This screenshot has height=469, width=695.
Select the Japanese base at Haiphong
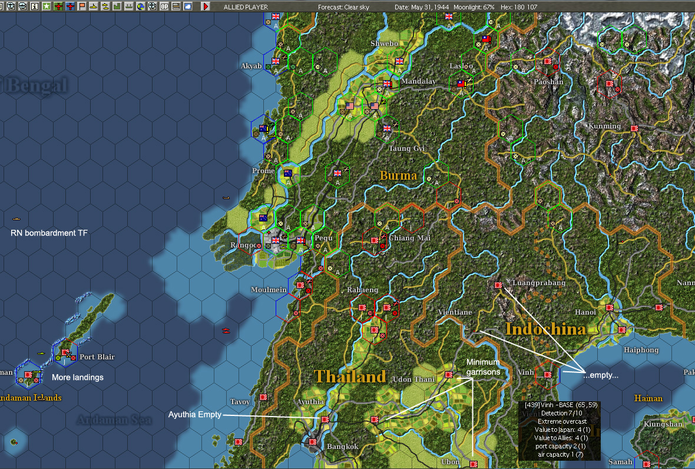622,330
